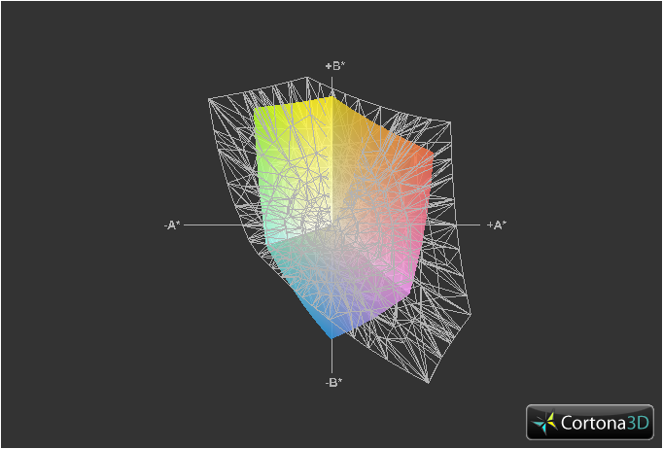Image resolution: width=663 pixels, height=449 pixels.
Task: Click the +A* axis label
Action: (x=497, y=224)
